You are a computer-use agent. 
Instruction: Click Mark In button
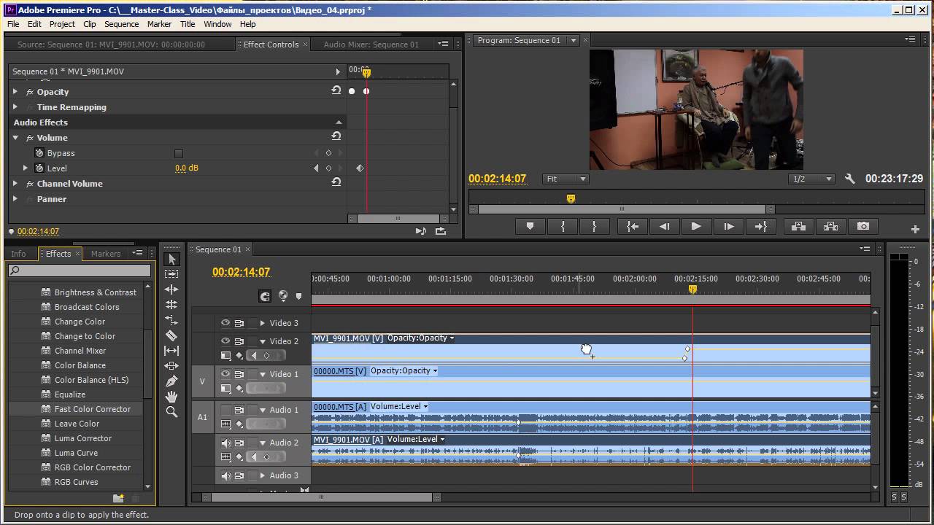click(562, 227)
